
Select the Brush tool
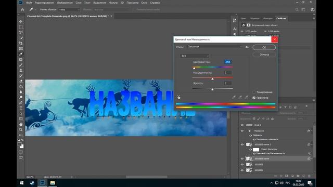(x=21, y=65)
